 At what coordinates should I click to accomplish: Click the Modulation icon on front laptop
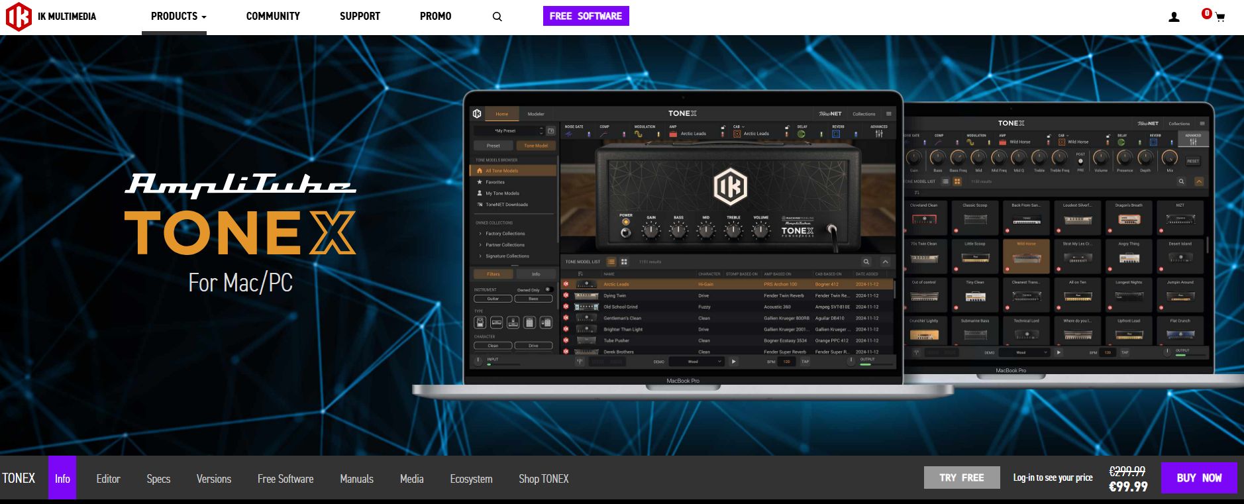[x=638, y=134]
